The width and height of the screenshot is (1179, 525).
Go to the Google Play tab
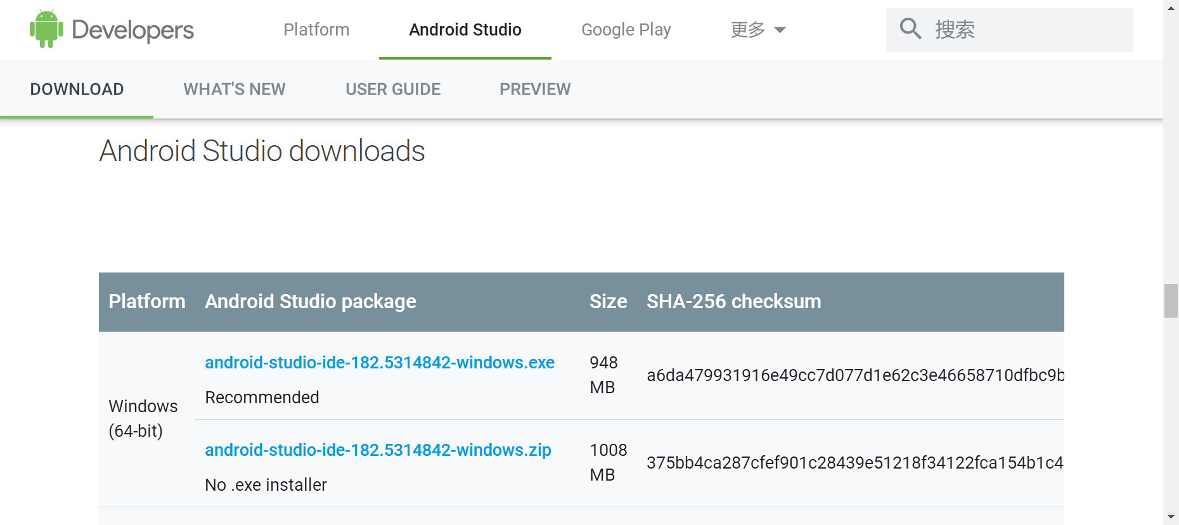pos(626,30)
